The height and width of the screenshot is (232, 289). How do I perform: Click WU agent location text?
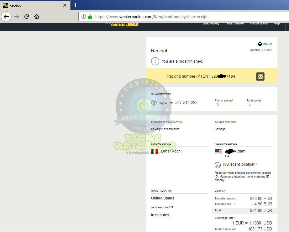[x=239, y=164]
